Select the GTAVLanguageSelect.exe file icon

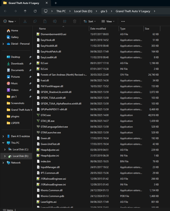[x=38, y=127]
